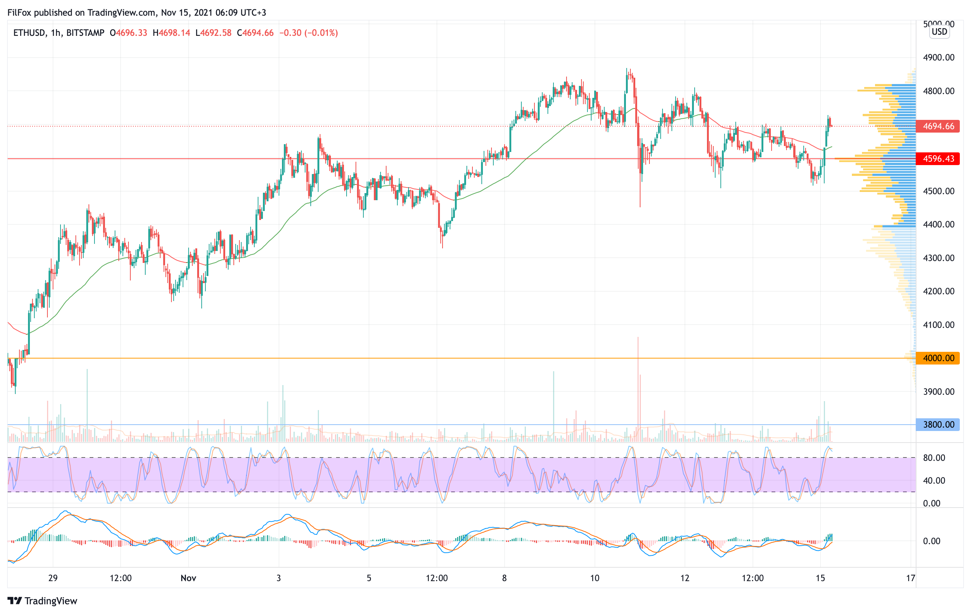The image size is (971, 614).
Task: Click the ETHUSD, 1h, BITSTAMP symbol title
Action: pos(59,32)
